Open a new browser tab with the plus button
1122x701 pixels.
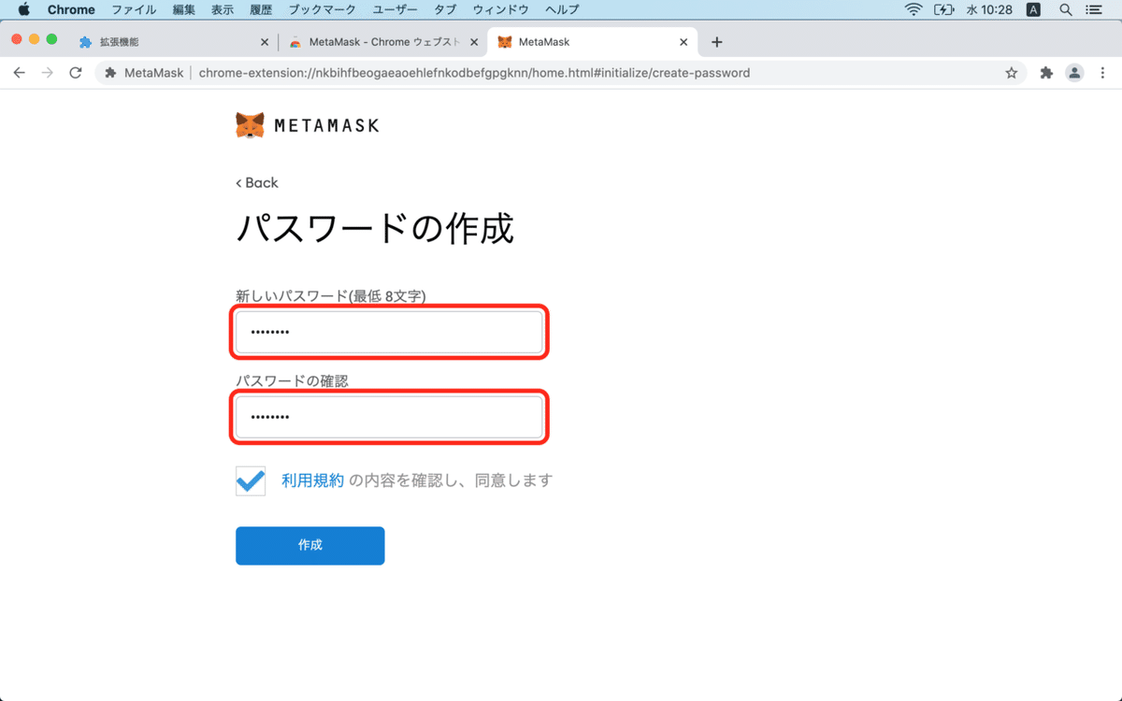tap(716, 41)
